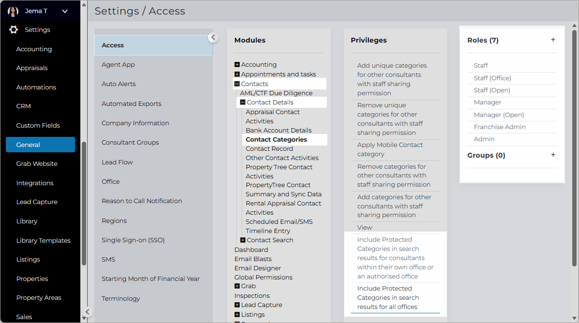This screenshot has height=323, width=579.
Task: Open Reason to Call Notification settings
Action: [x=142, y=201]
